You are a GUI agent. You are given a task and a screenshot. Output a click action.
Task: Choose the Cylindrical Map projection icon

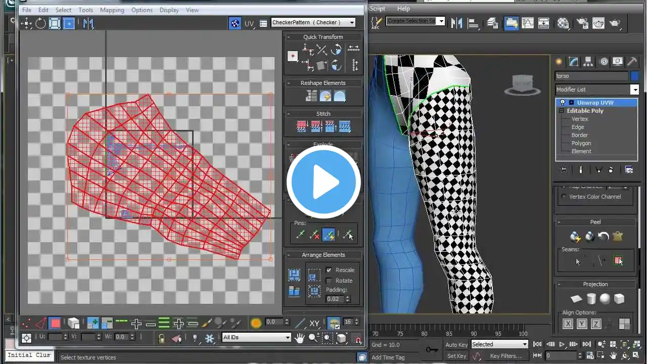pyautogui.click(x=591, y=299)
